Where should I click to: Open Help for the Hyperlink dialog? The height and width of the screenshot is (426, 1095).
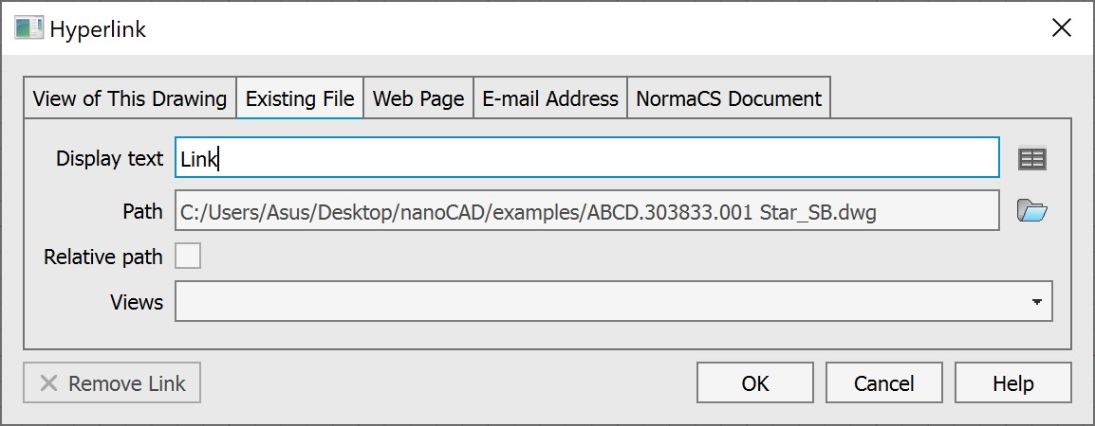tap(1012, 383)
